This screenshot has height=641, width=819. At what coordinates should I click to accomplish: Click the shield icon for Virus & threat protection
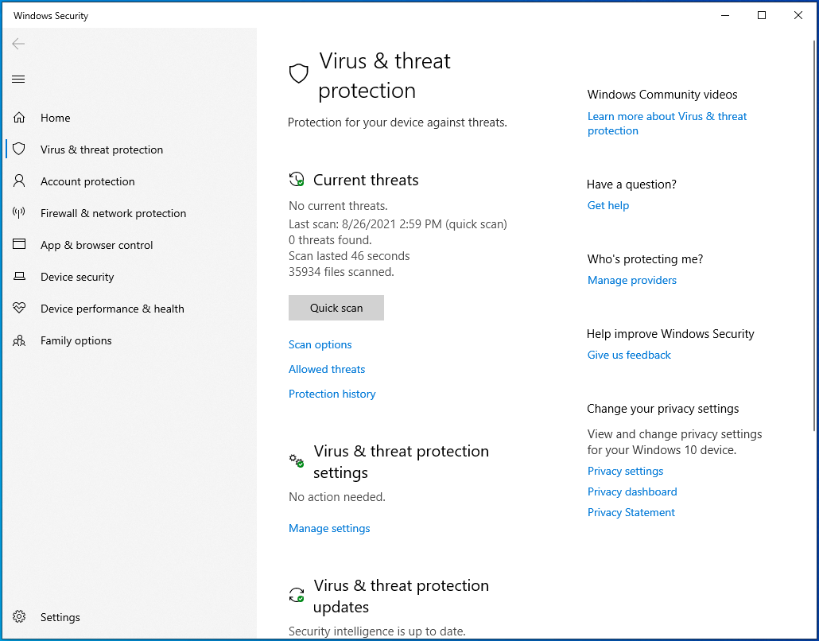tap(19, 150)
